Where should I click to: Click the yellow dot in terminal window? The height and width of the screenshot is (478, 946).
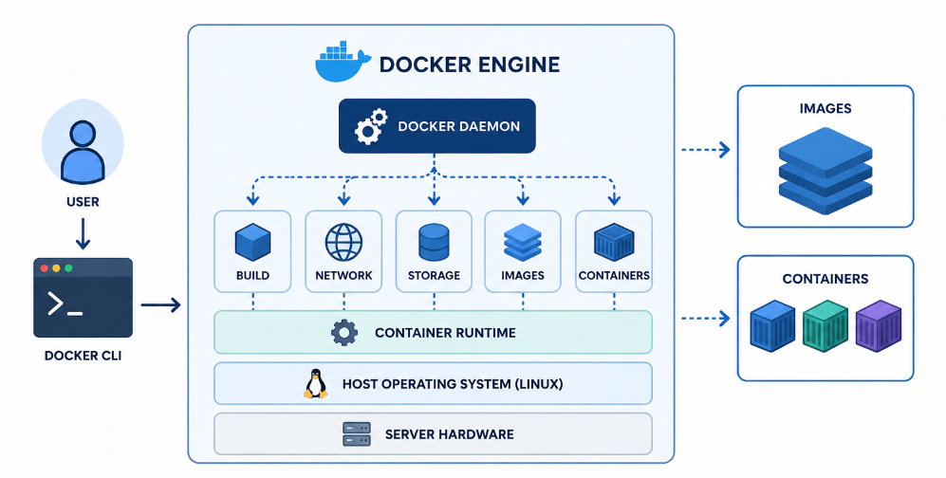tap(56, 268)
